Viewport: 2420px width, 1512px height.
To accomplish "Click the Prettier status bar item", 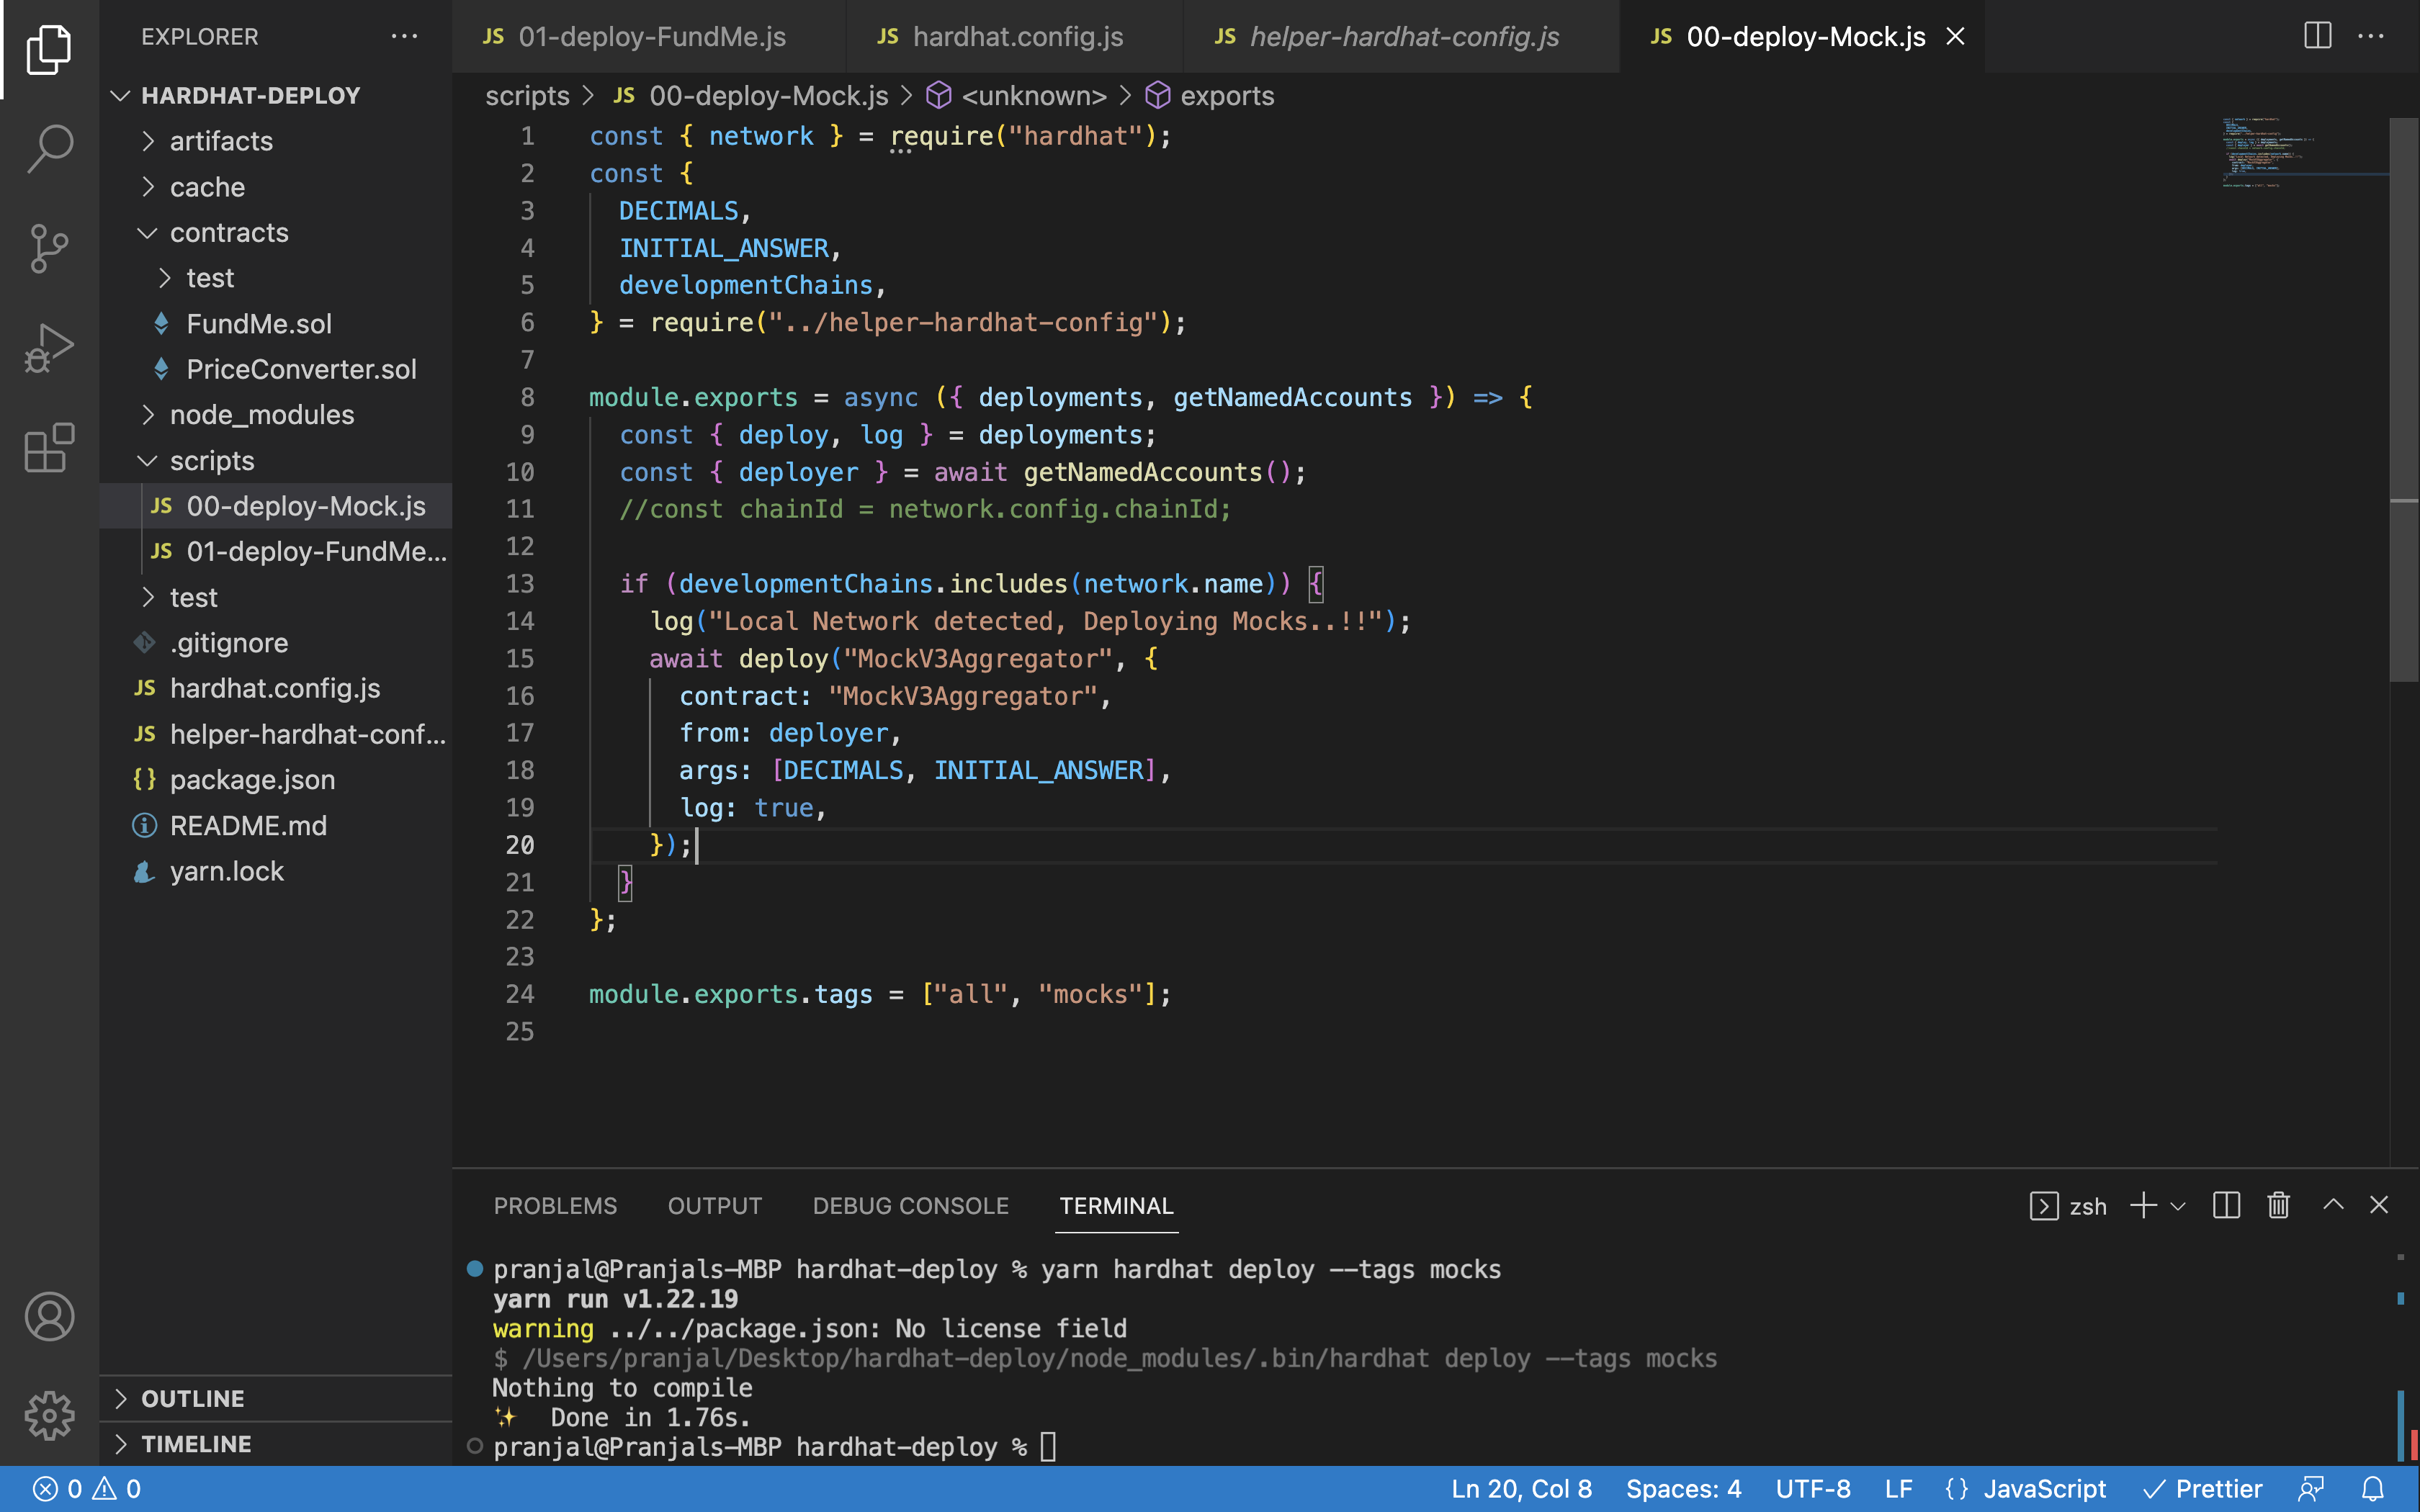I will [x=2202, y=1489].
